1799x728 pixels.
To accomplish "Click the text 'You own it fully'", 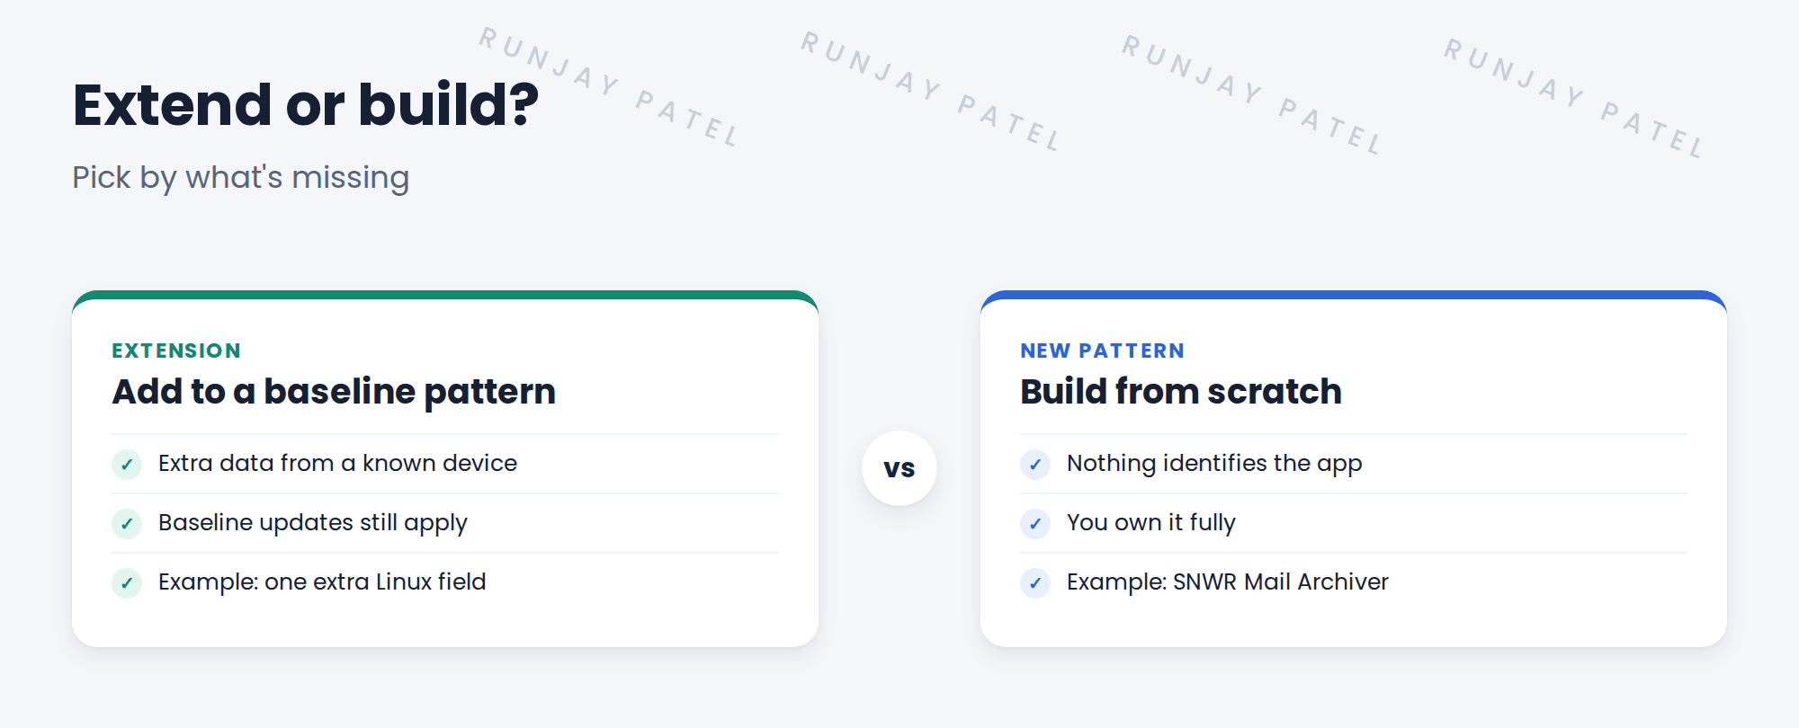I will [x=1151, y=523].
